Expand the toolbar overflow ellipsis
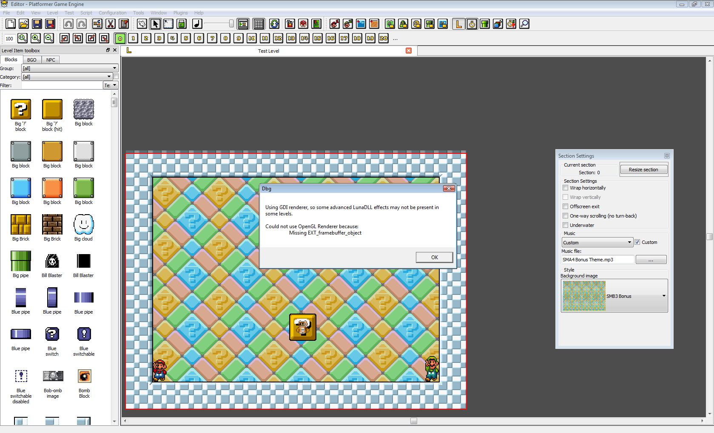The image size is (714, 433). (395, 39)
